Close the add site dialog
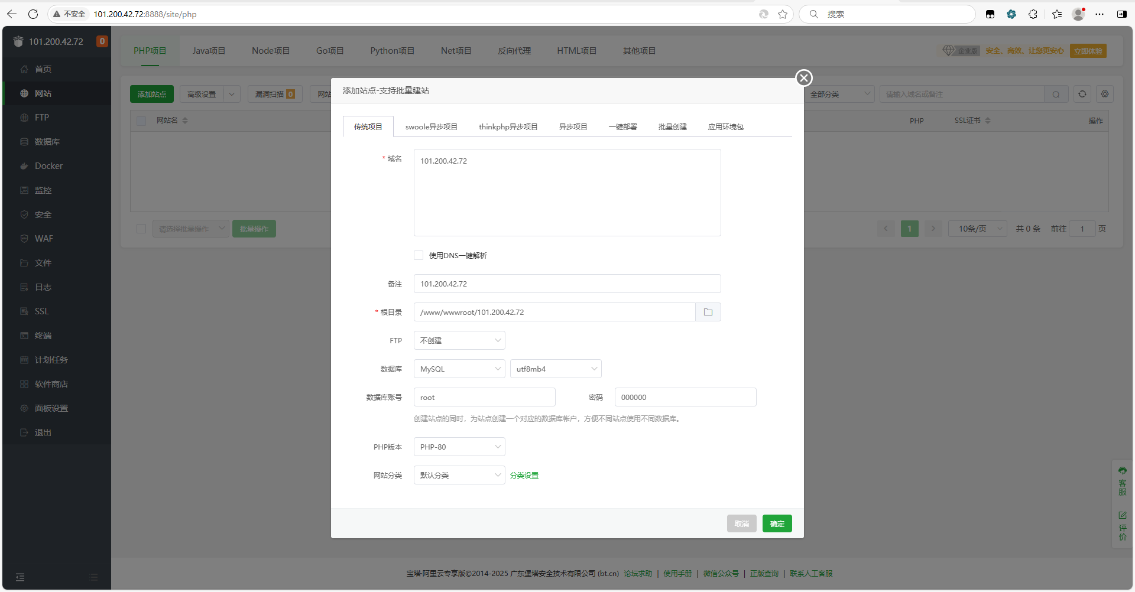Viewport: 1135px width, 592px height. coord(803,78)
